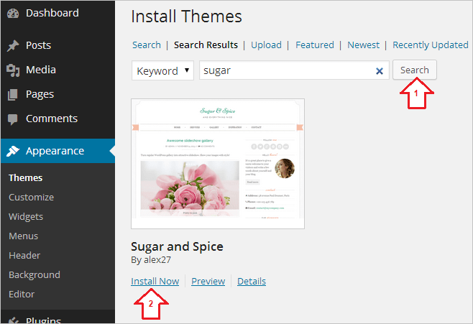Open Preview link for Sugar and Spice
Screen dimensions: 473x324
tap(208, 281)
